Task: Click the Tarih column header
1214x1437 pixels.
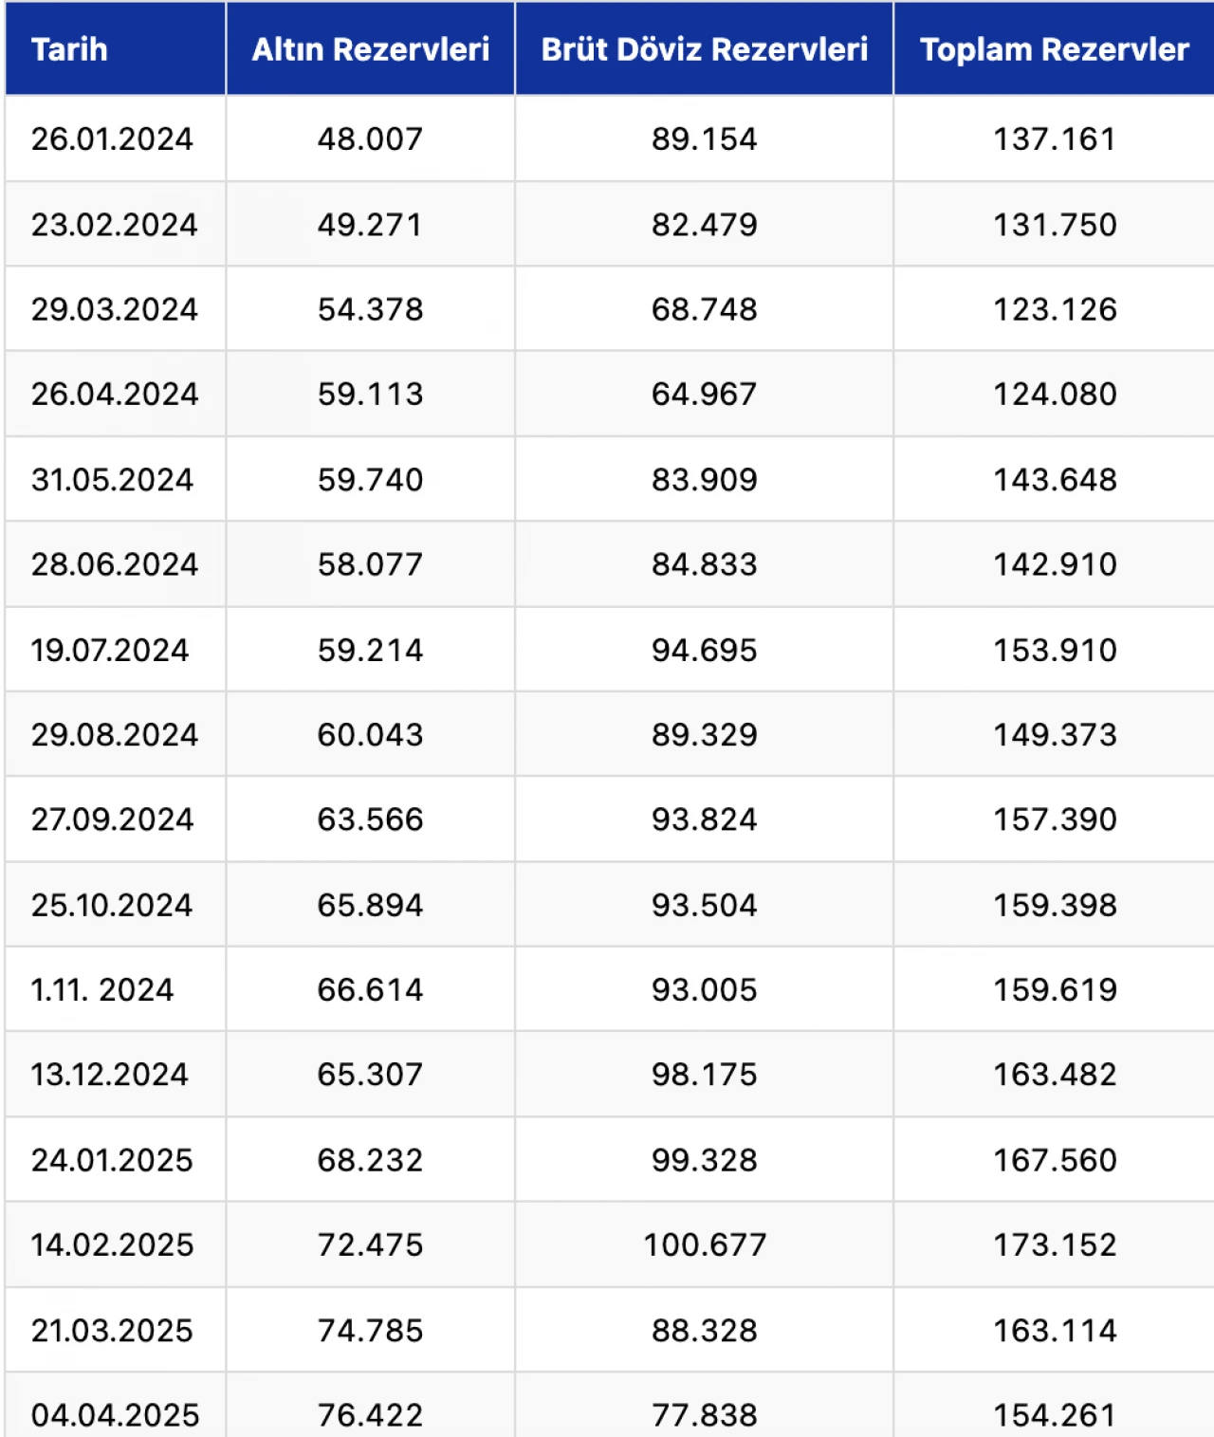Action: point(69,49)
